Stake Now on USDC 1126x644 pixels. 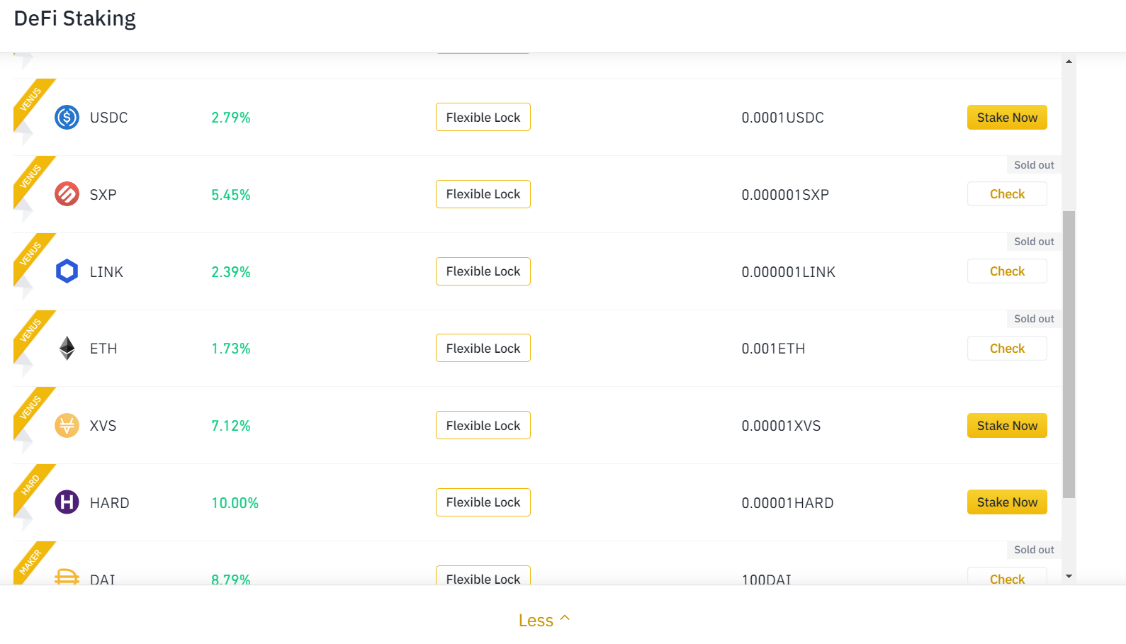[1006, 118]
